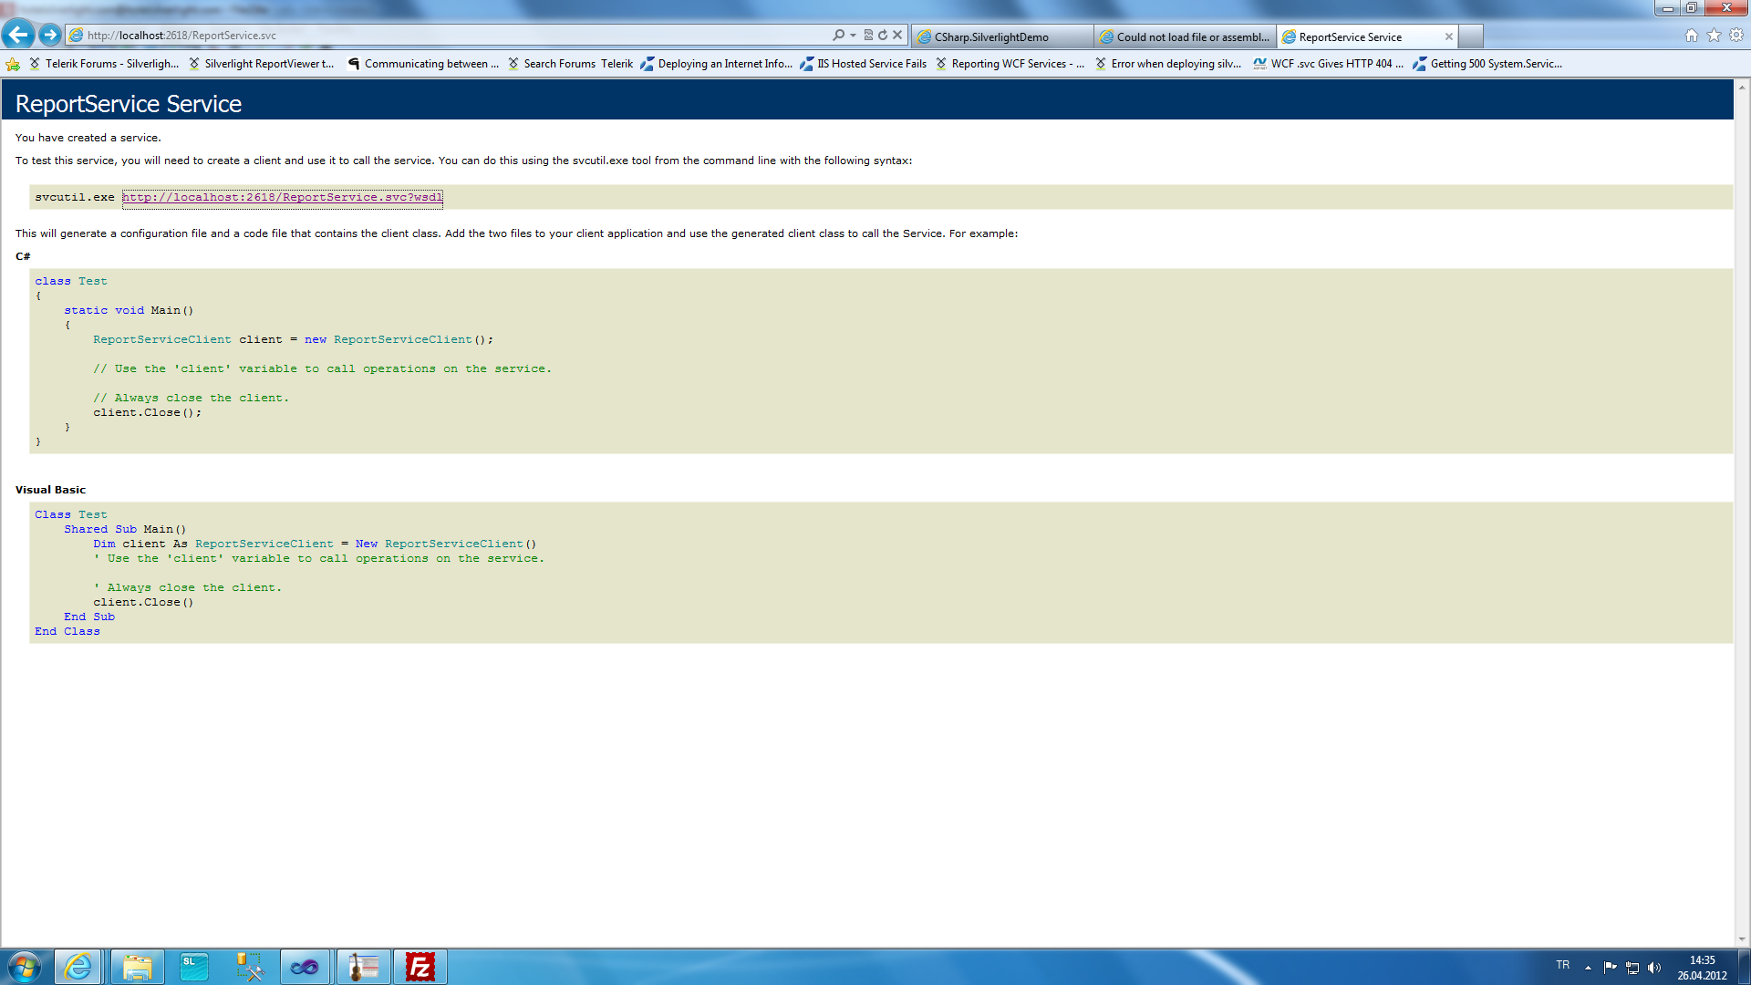The height and width of the screenshot is (985, 1751).
Task: Expand the address bar search dropdown arrow
Action: [853, 36]
